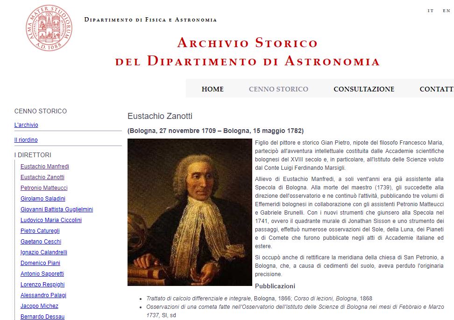
Task: Select director Gaetano Ceschi
Action: [x=41, y=241]
